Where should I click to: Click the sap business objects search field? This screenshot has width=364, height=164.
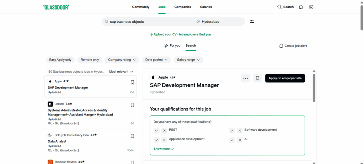[147, 22]
